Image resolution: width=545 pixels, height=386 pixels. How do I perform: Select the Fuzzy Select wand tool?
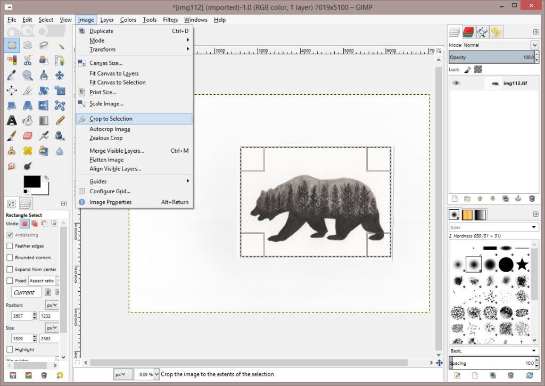click(x=60, y=45)
